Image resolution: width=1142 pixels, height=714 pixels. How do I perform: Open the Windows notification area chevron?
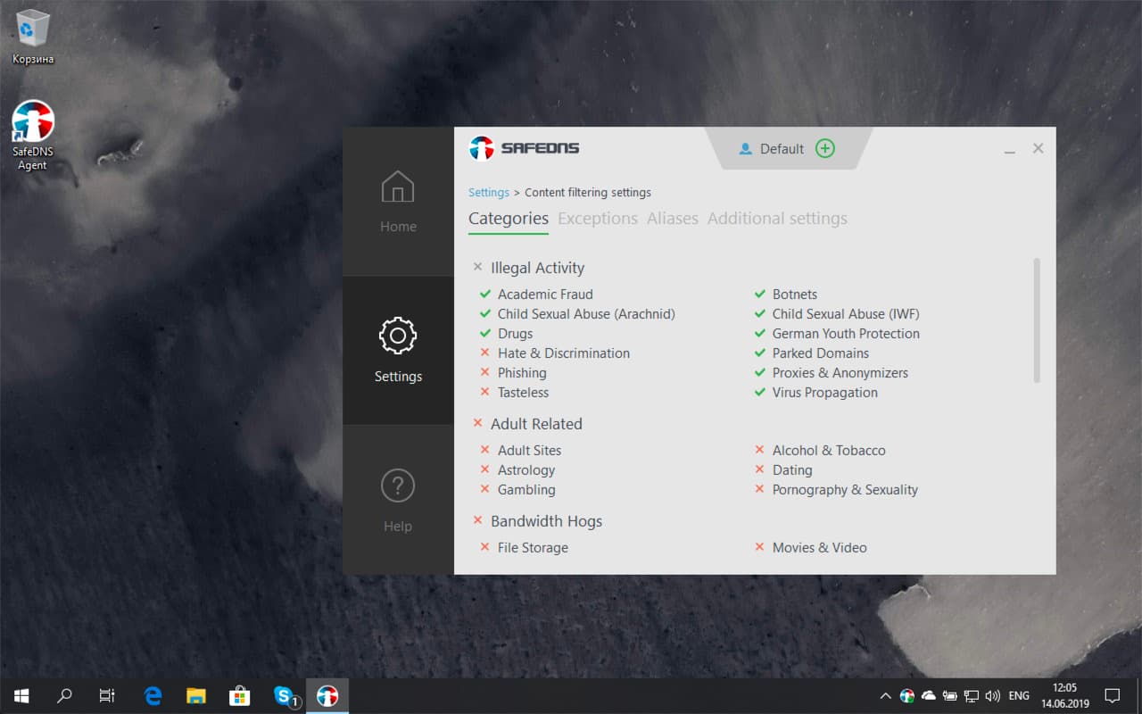tap(885, 696)
